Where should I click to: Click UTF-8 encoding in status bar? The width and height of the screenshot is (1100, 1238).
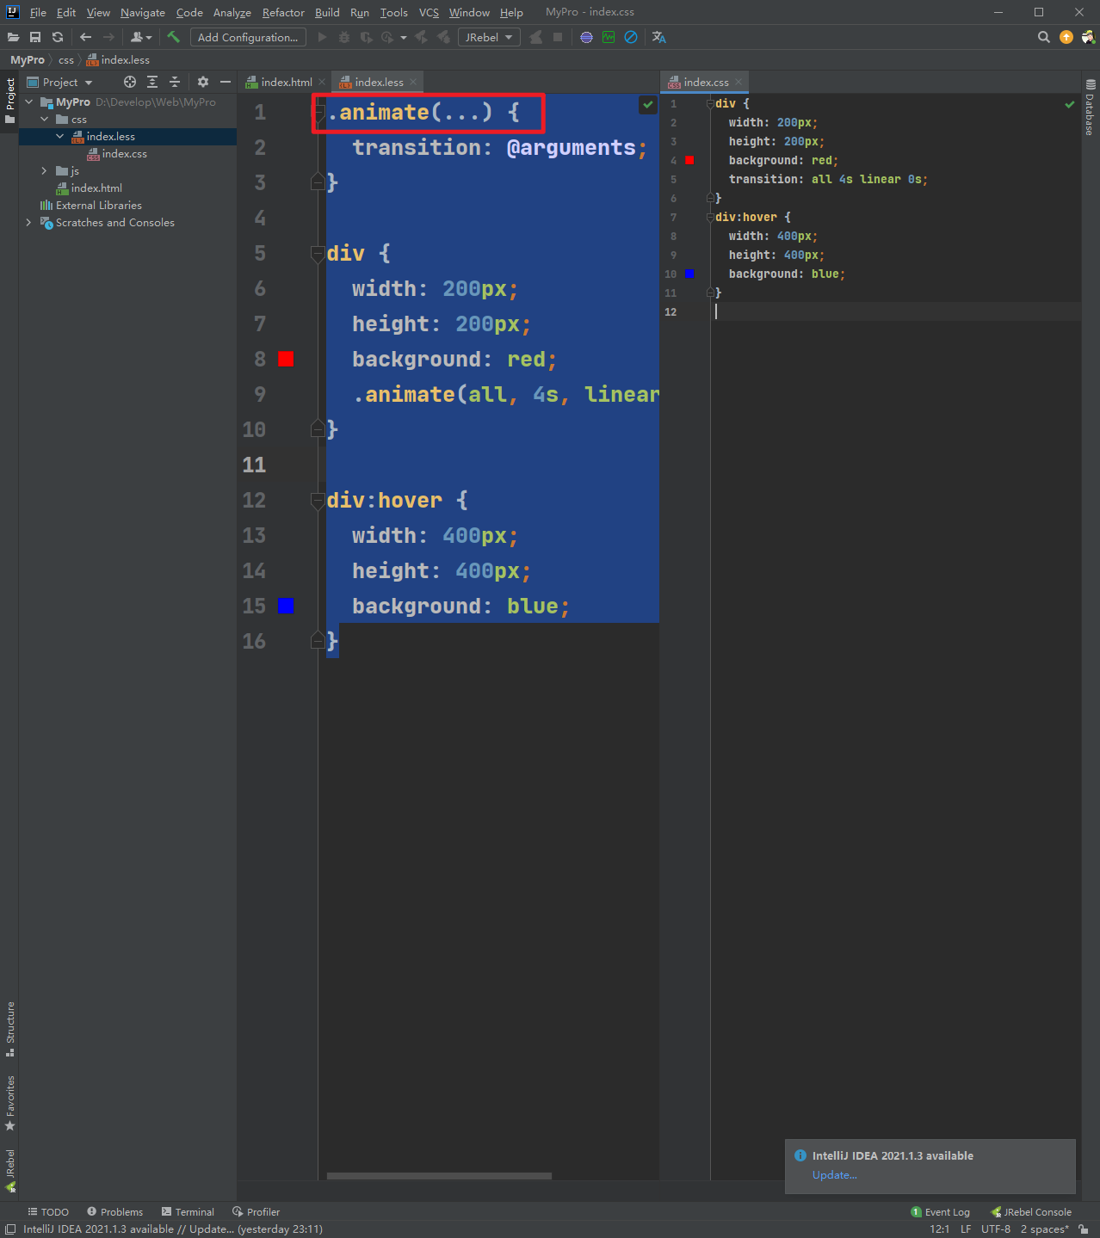[x=996, y=1229]
